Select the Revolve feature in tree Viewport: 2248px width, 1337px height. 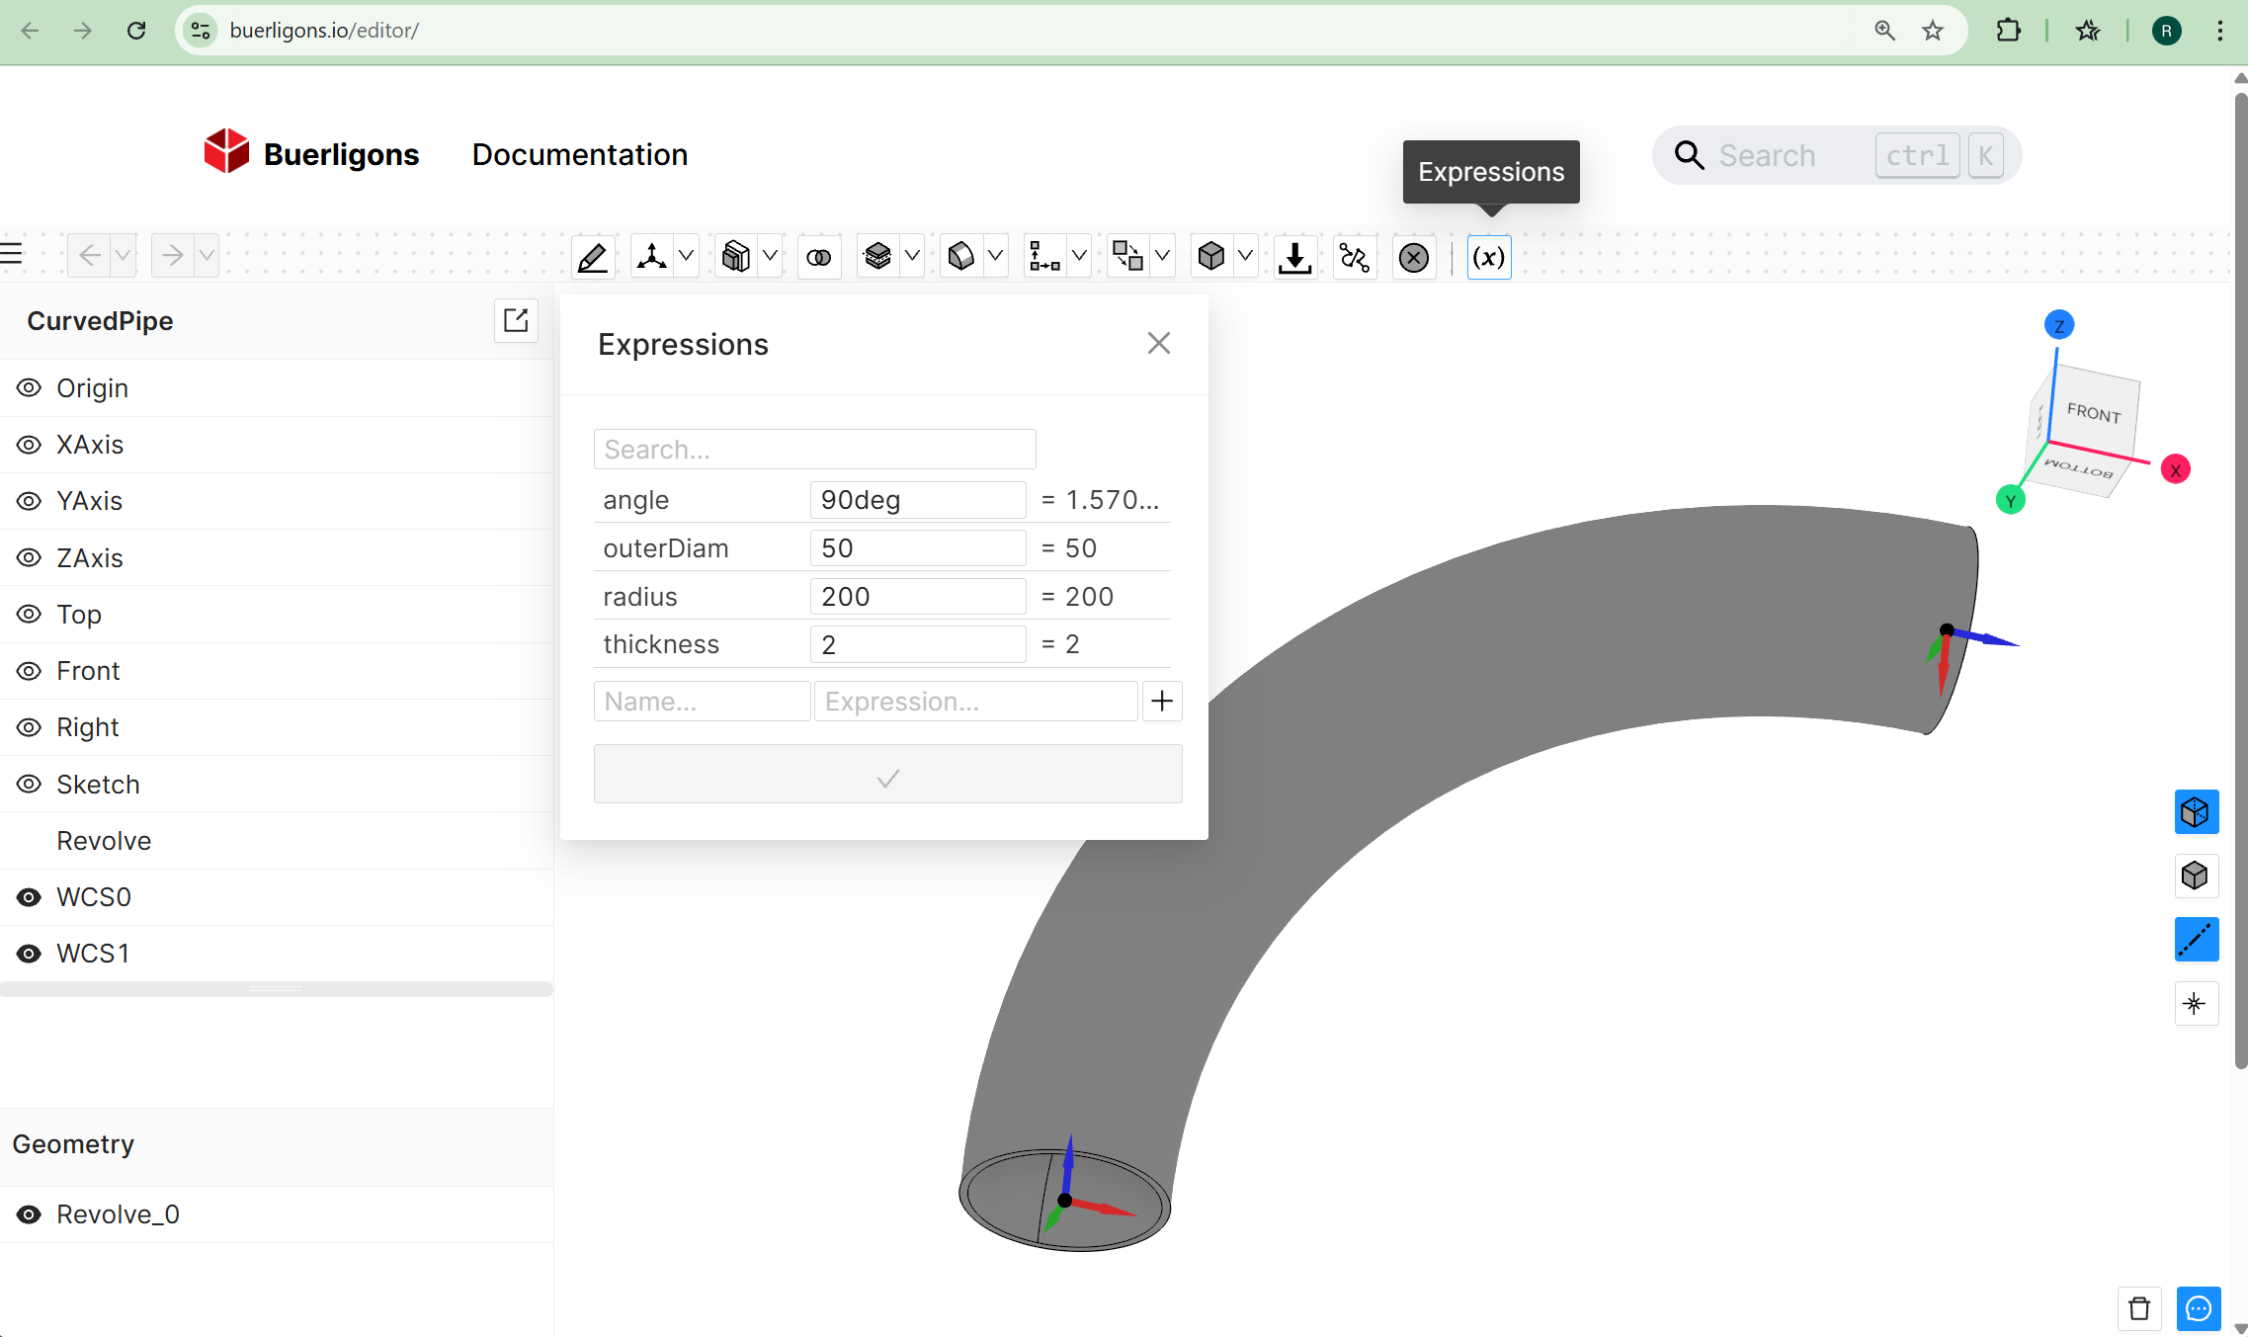pyautogui.click(x=104, y=841)
